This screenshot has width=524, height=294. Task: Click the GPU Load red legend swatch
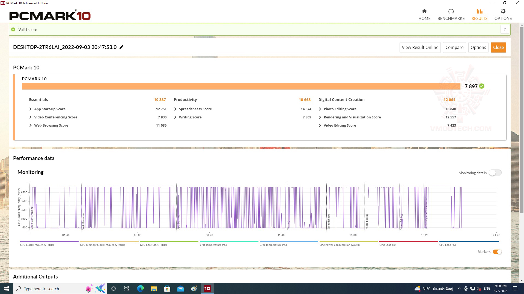(x=408, y=241)
